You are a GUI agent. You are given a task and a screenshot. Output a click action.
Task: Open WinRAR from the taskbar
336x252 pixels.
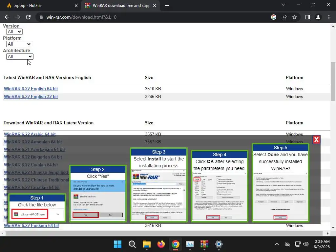tap(204, 244)
